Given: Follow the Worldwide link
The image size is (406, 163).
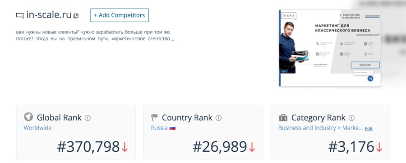Looking at the screenshot, I should [x=37, y=128].
